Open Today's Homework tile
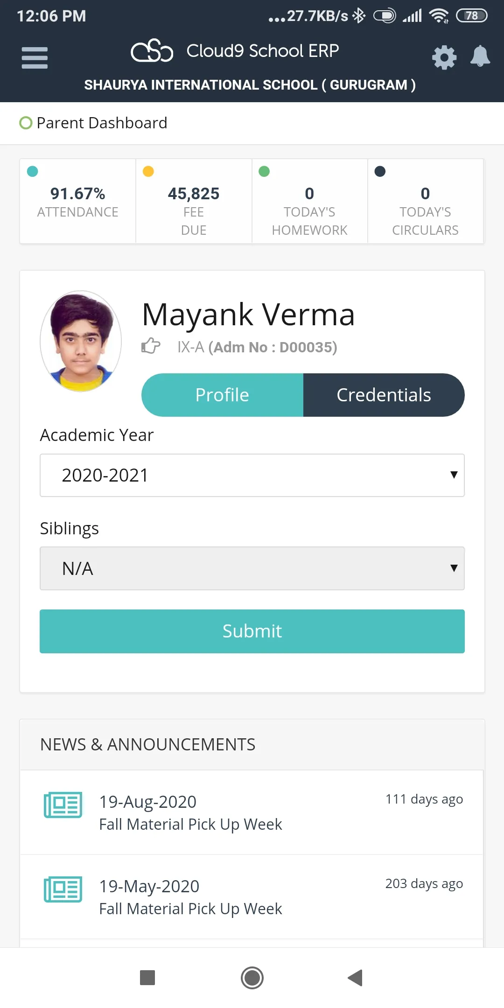This screenshot has width=504, height=1008. click(x=309, y=202)
